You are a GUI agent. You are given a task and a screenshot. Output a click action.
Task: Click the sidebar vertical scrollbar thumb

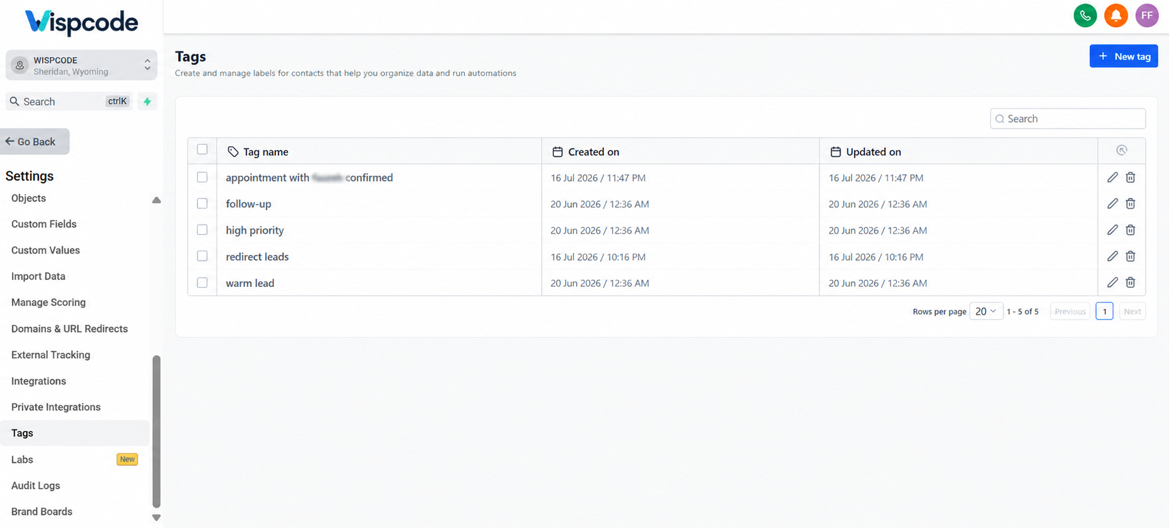point(156,431)
